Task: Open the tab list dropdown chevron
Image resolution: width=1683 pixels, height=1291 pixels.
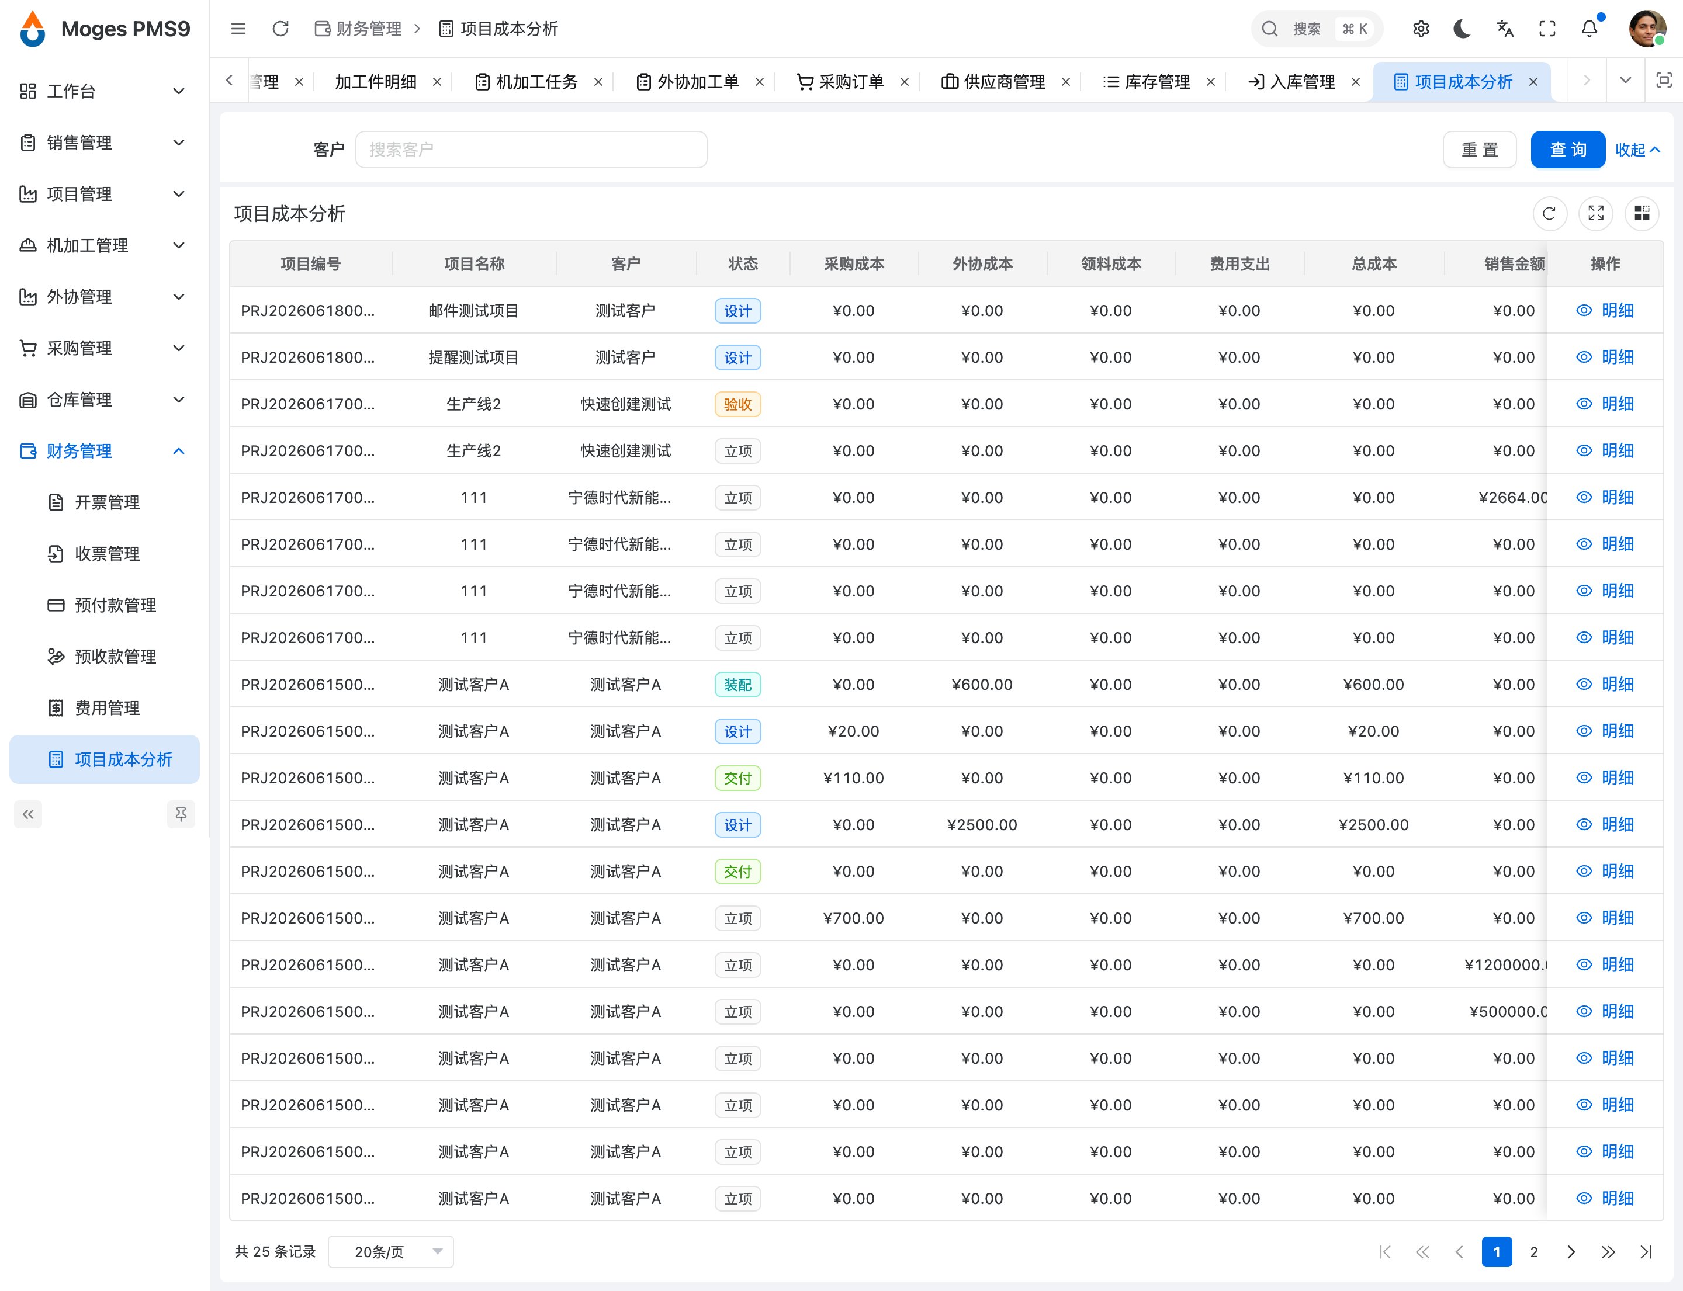Action: 1625,80
